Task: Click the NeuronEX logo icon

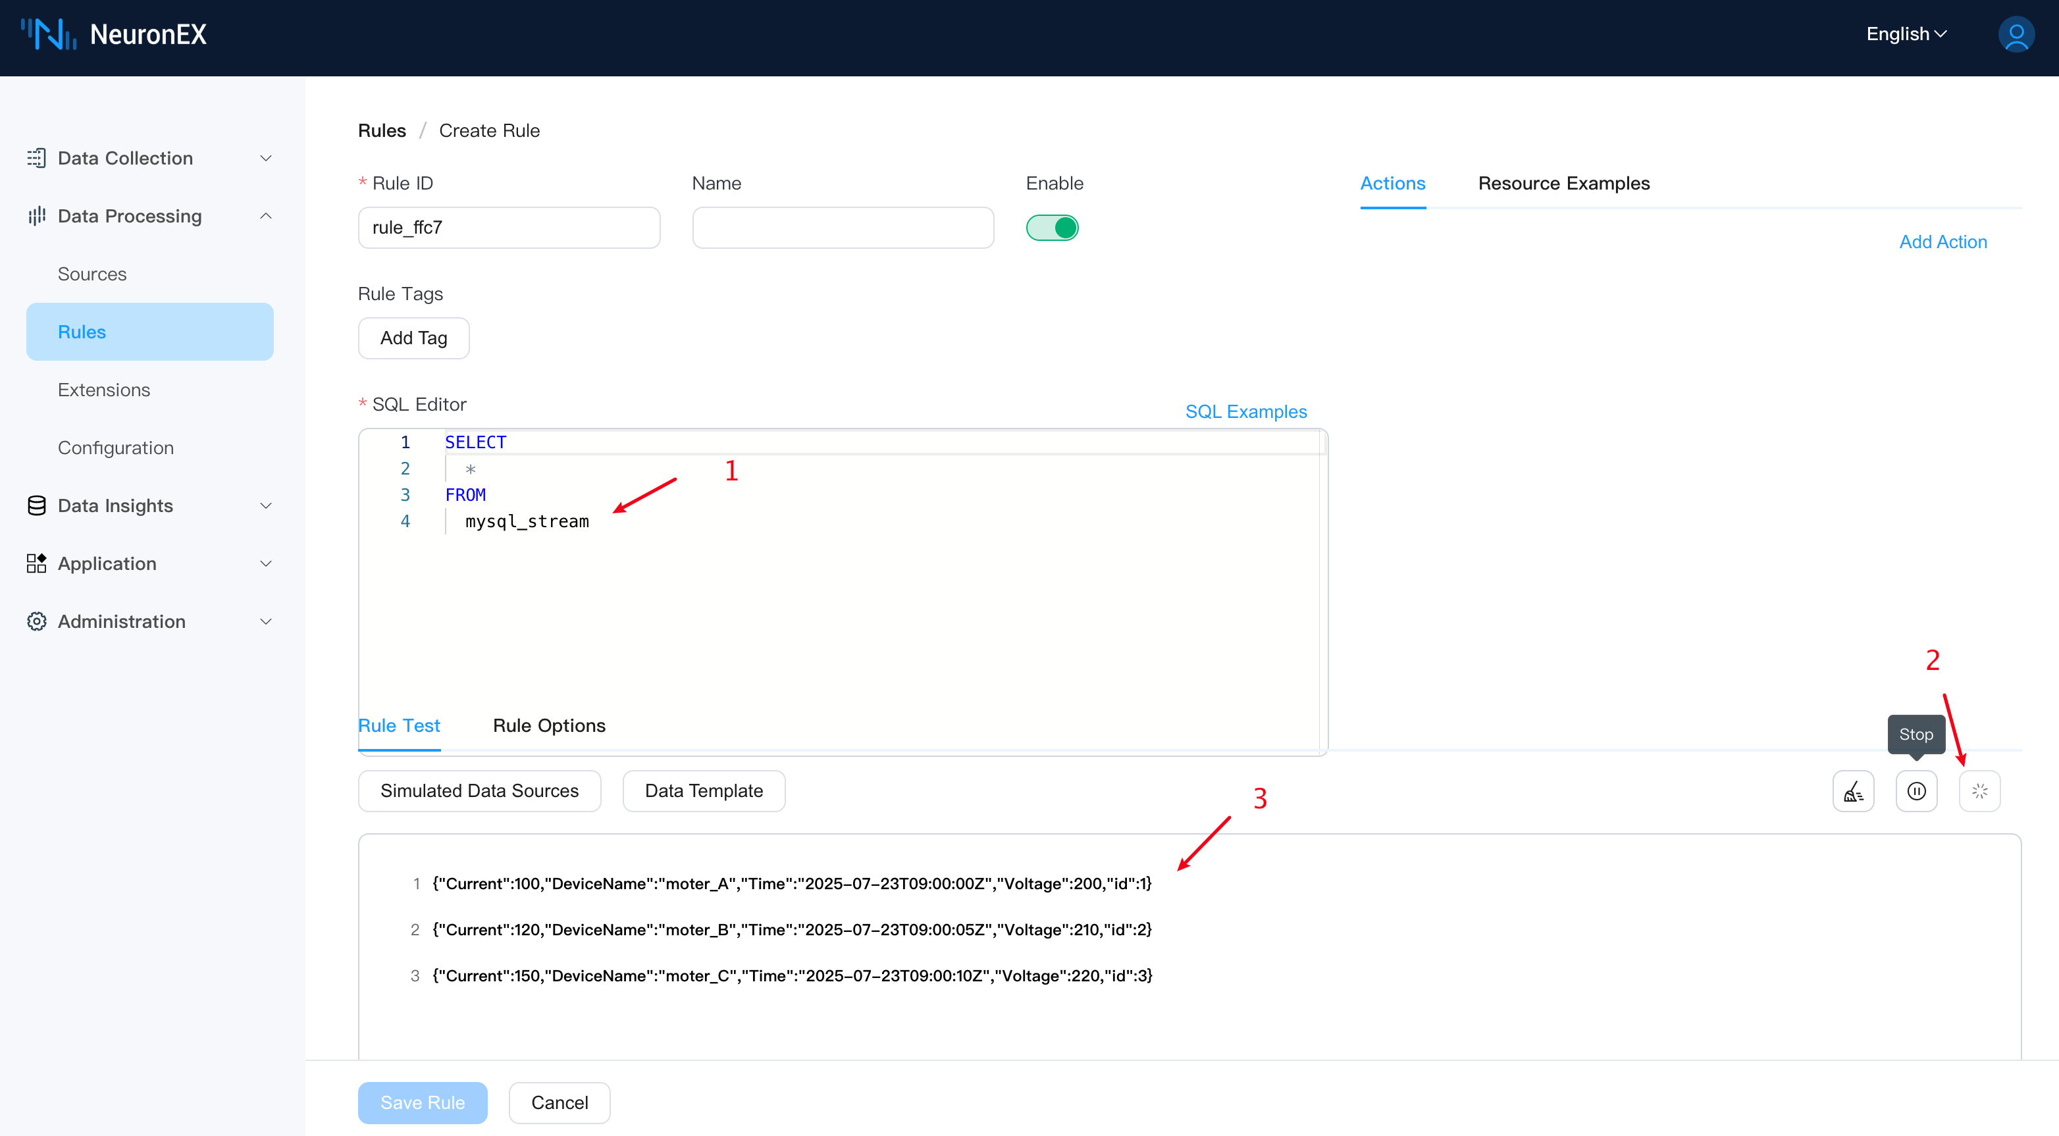Action: (48, 34)
